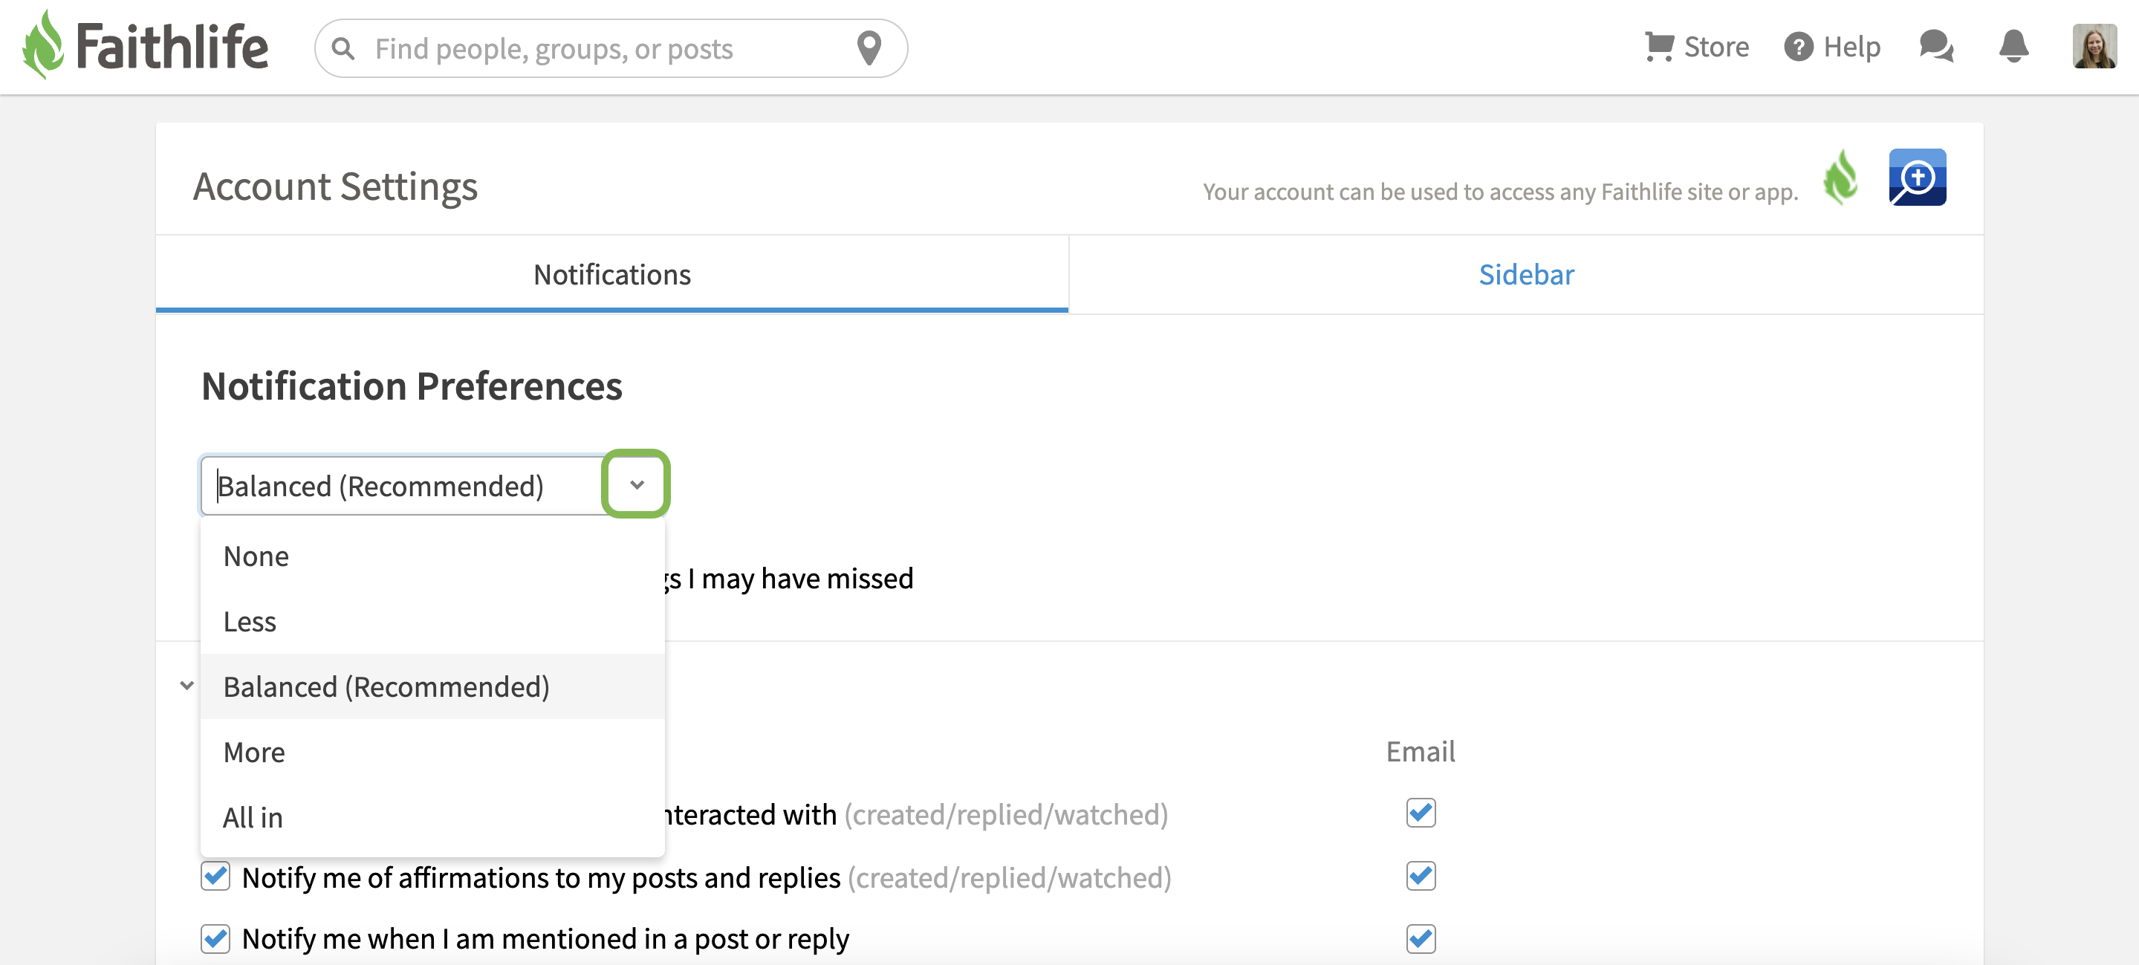Select All in from the dropdown list
The width and height of the screenshot is (2139, 965).
click(x=432, y=817)
